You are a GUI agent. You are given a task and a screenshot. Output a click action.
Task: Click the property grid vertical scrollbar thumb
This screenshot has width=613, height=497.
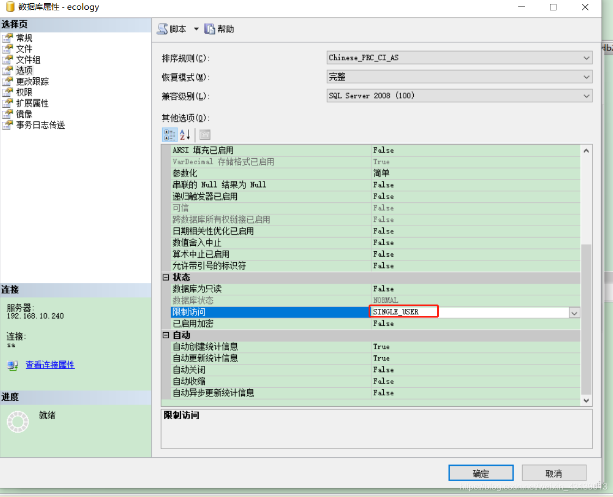(586, 319)
